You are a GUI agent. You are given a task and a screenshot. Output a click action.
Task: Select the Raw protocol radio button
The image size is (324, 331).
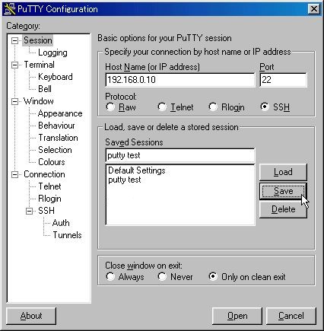[110, 107]
